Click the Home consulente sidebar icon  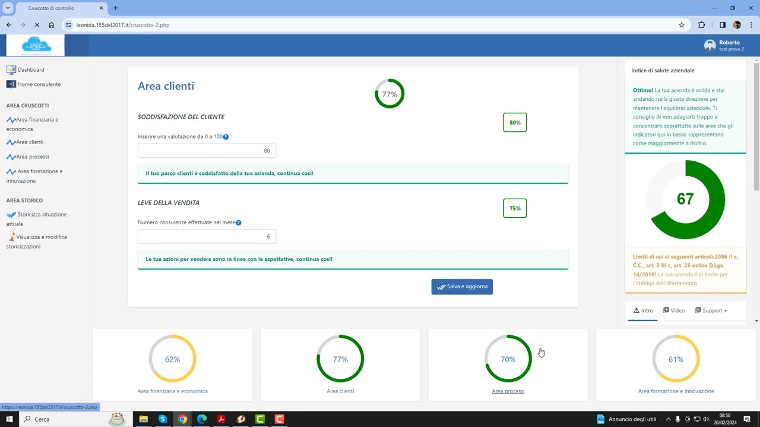pos(11,84)
